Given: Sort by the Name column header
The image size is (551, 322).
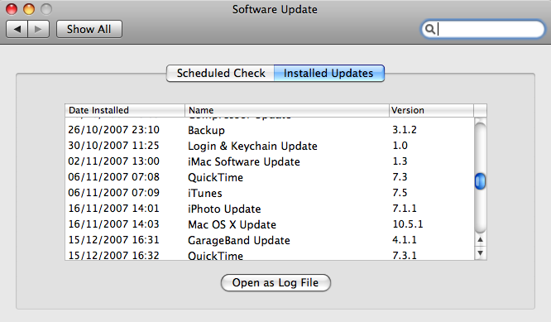Looking at the screenshot, I should pos(287,110).
